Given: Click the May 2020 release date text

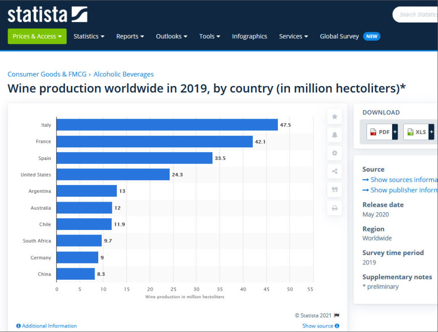Looking at the screenshot, I should tap(376, 214).
